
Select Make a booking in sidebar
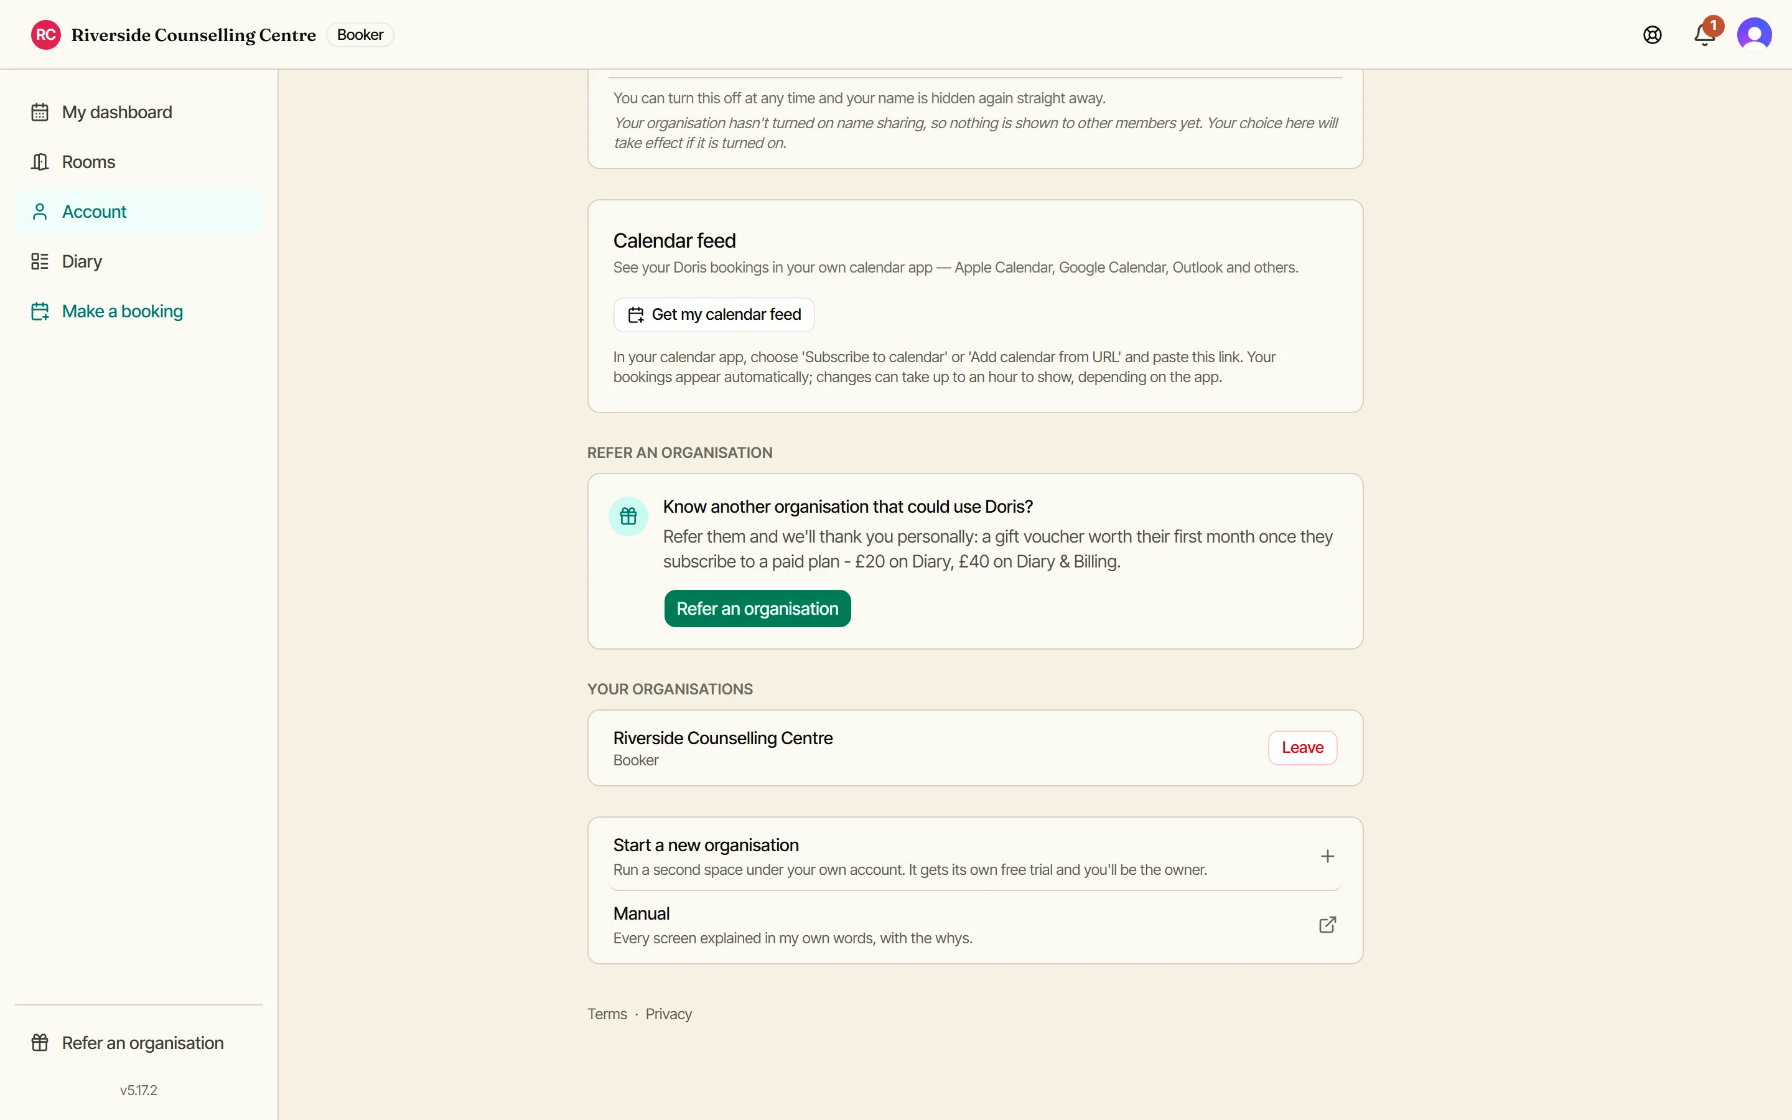pyautogui.click(x=139, y=311)
